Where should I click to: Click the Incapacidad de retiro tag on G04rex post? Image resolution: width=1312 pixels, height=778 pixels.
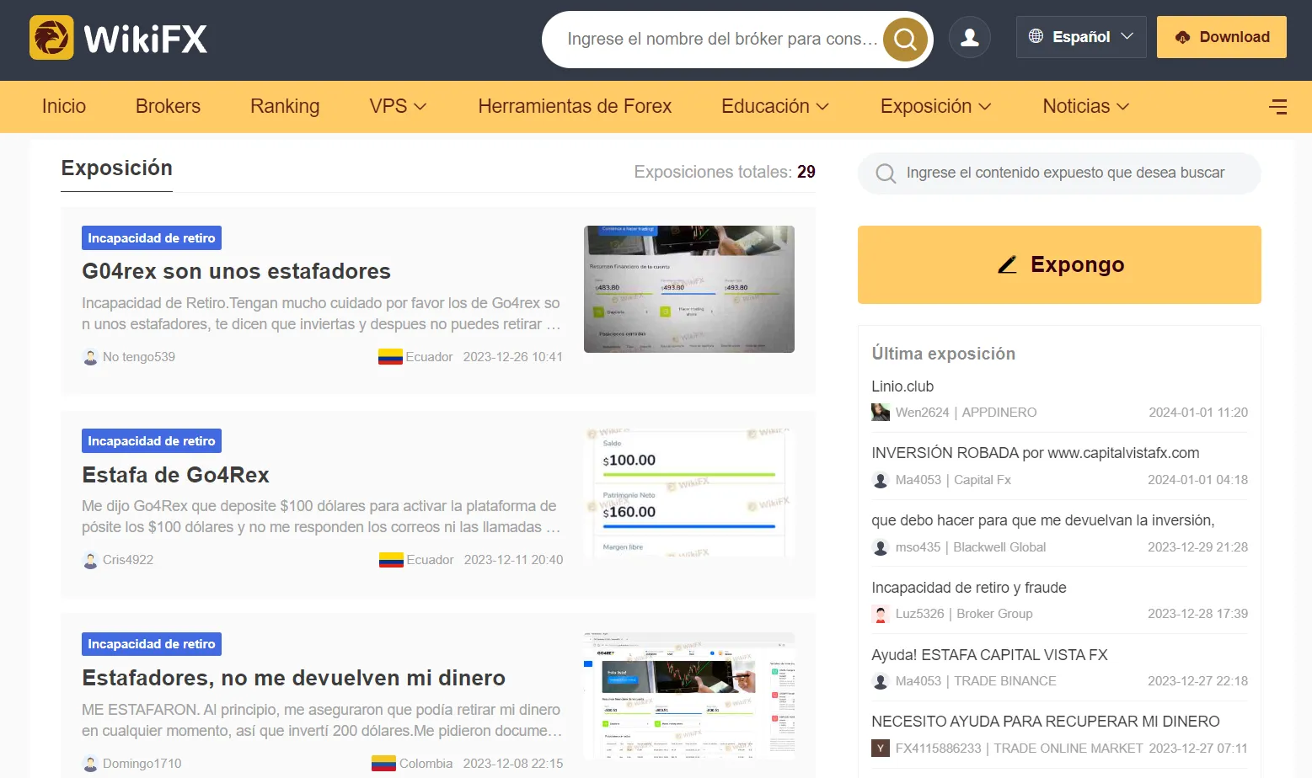click(x=152, y=238)
